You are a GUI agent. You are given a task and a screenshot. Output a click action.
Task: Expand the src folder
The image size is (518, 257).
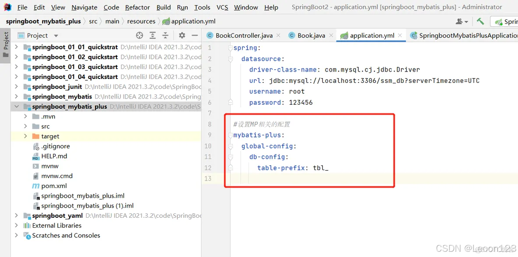click(25, 126)
